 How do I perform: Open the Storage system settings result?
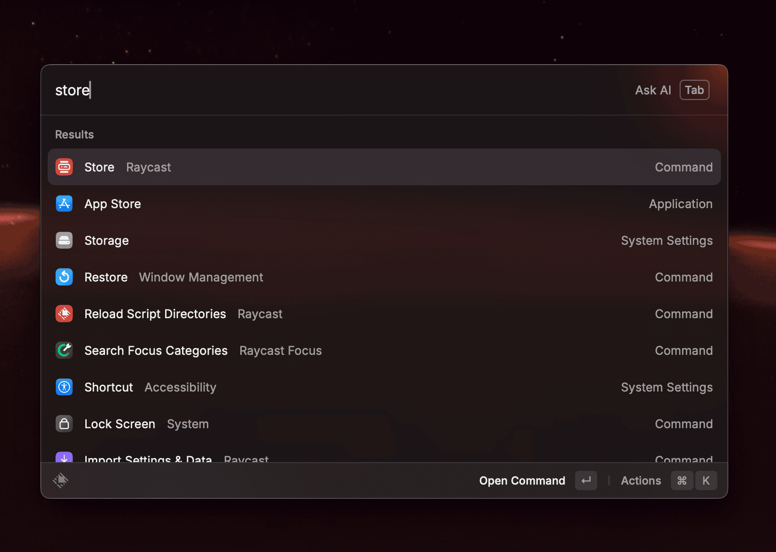tap(383, 240)
